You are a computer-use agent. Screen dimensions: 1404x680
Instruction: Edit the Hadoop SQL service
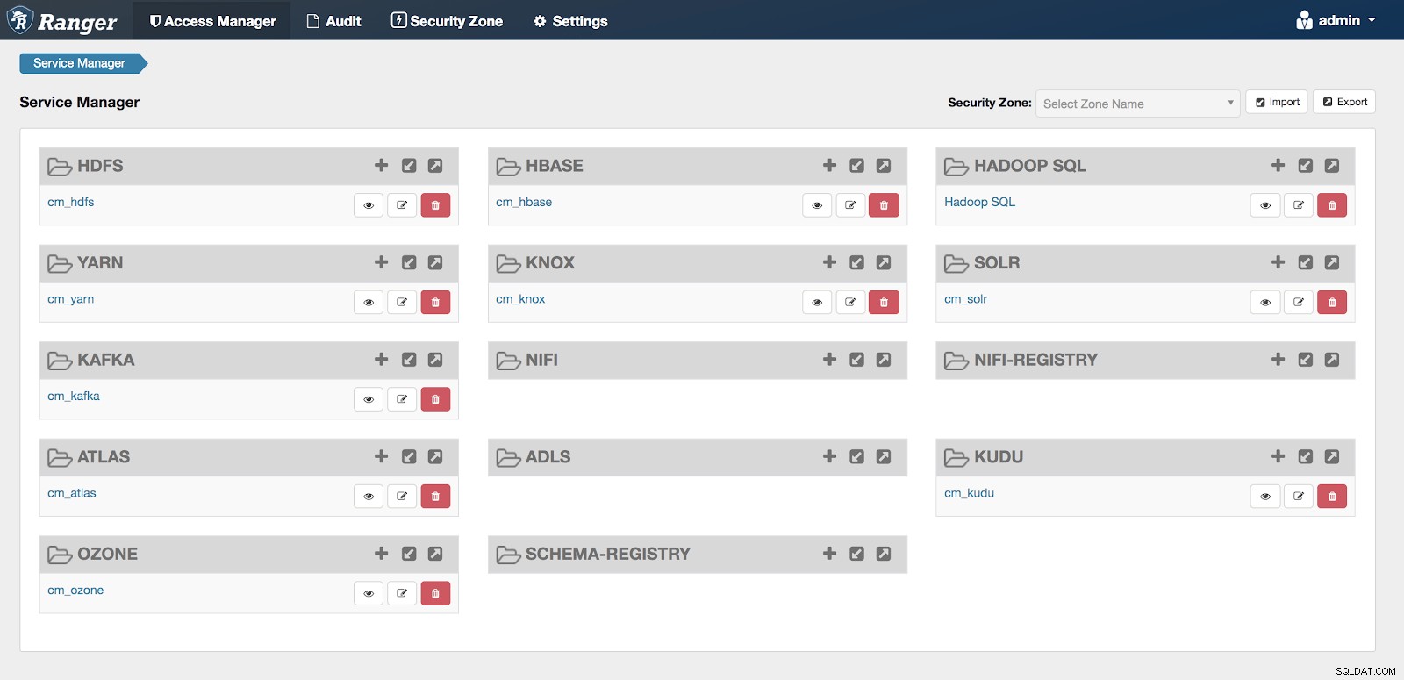tap(1299, 205)
